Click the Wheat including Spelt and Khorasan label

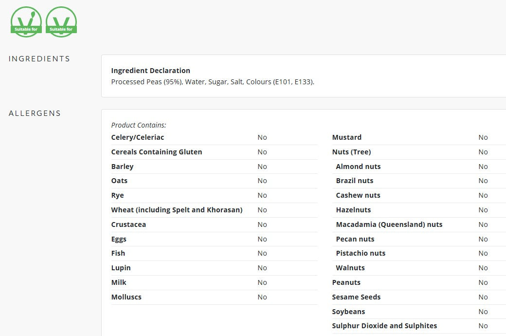tap(177, 210)
